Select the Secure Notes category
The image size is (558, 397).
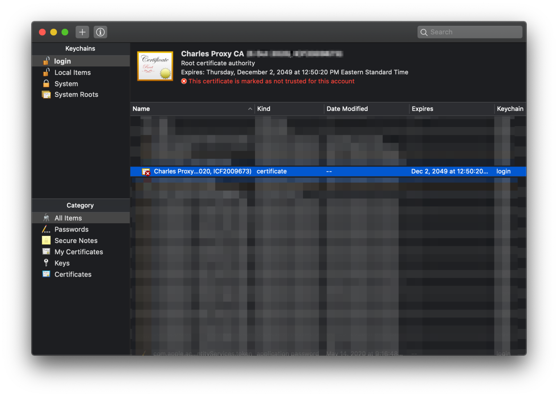click(81, 240)
